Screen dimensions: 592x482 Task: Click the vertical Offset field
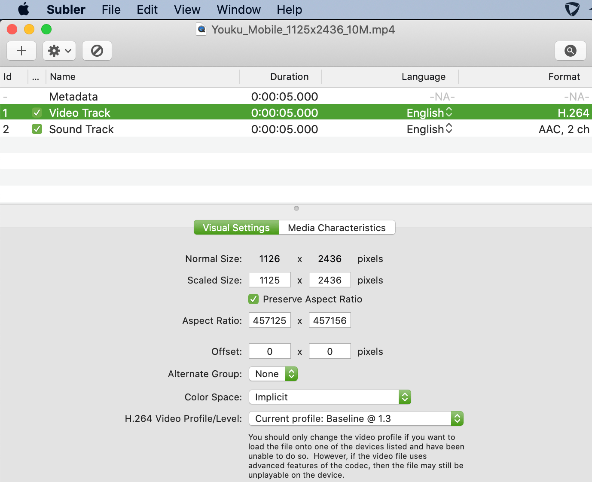coord(330,351)
